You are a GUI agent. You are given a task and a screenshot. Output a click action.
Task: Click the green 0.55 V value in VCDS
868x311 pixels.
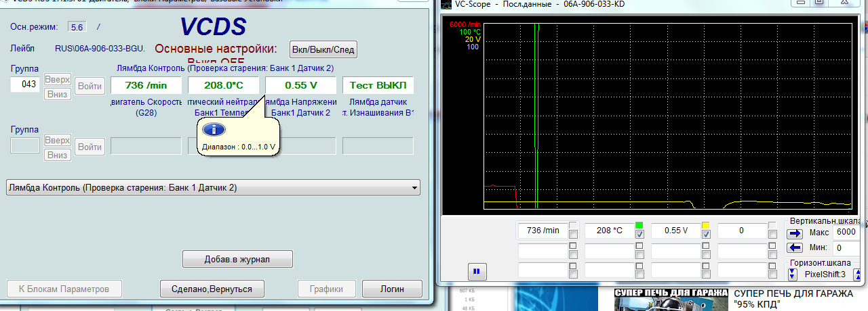tap(300, 85)
